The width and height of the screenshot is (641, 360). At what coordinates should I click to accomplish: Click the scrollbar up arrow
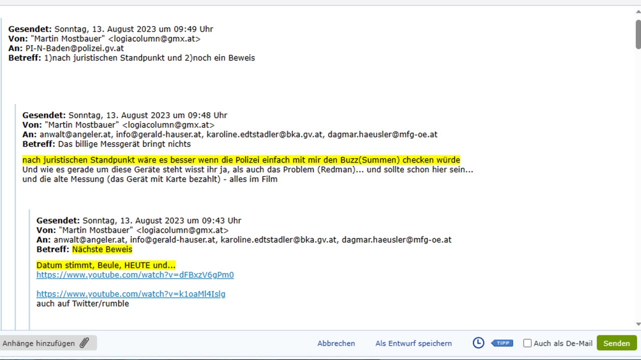[638, 11]
